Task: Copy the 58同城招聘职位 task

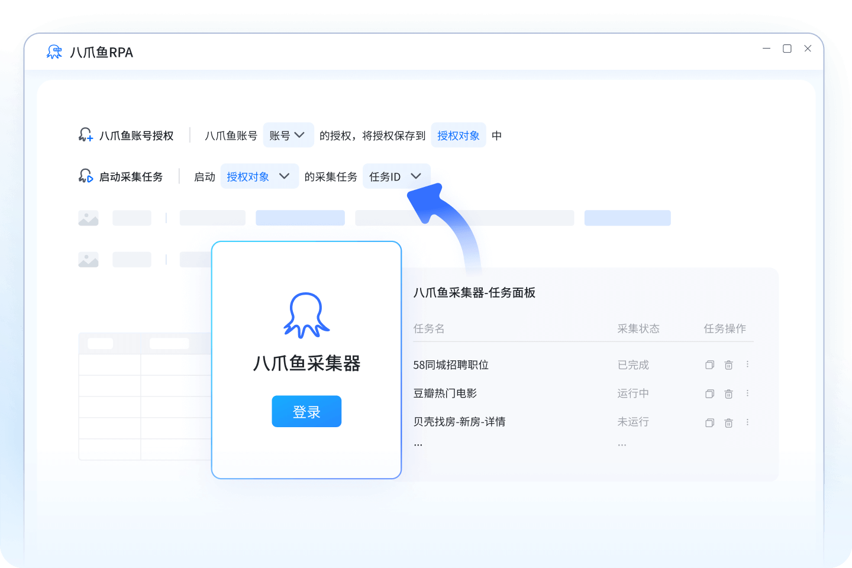Action: tap(709, 365)
